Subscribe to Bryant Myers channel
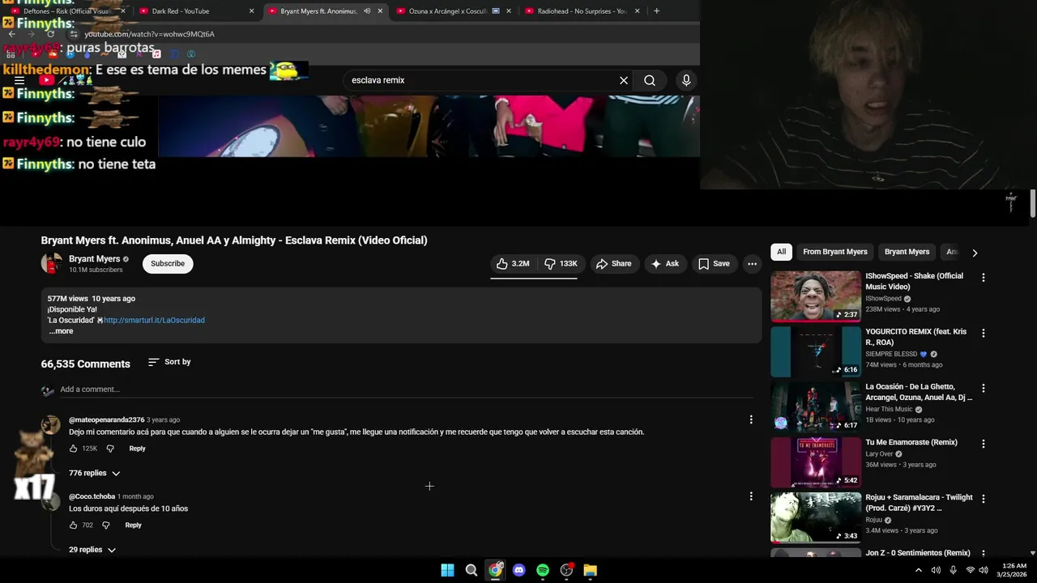The image size is (1037, 583). coord(168,263)
